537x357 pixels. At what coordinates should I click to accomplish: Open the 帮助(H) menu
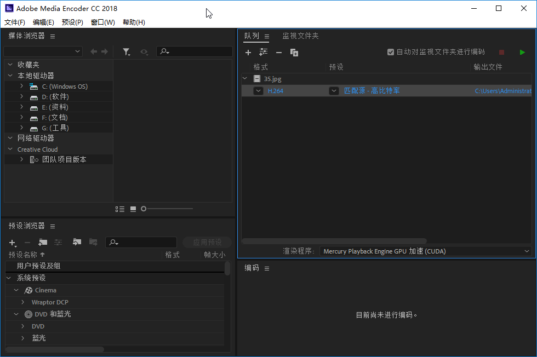click(134, 22)
